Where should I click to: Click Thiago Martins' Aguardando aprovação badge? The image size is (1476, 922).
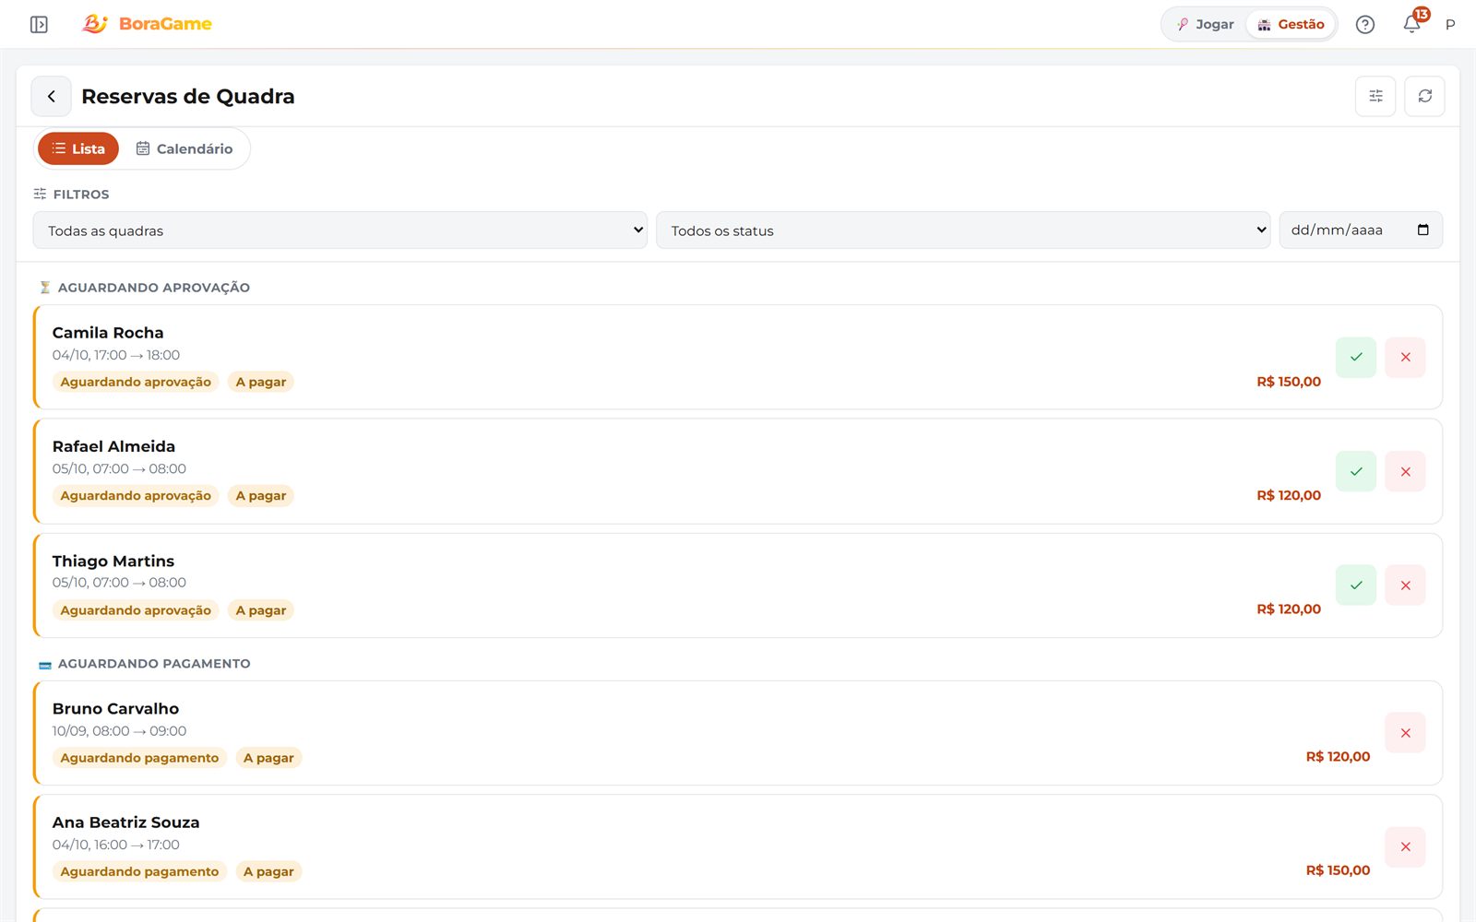[x=136, y=610]
